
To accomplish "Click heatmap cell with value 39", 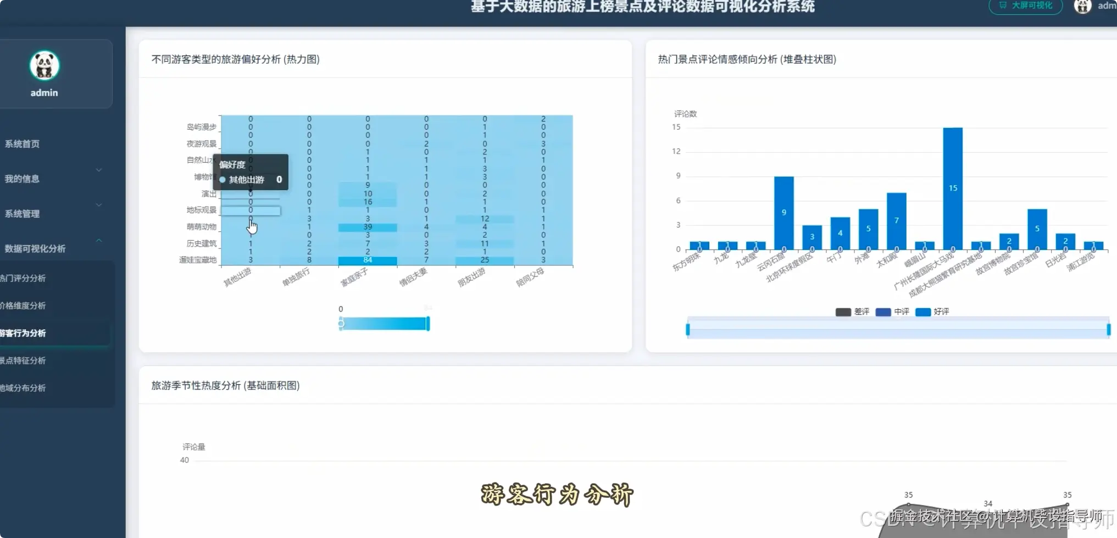I will (368, 227).
